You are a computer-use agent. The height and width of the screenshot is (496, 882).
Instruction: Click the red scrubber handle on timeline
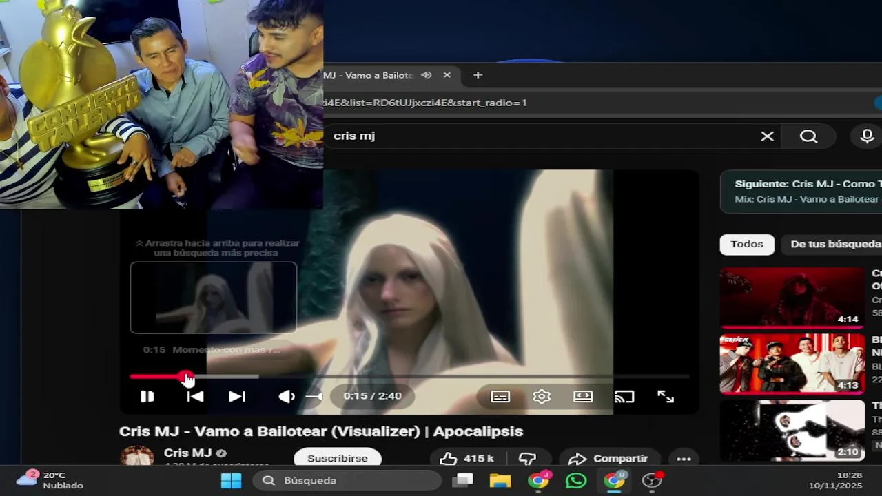186,377
